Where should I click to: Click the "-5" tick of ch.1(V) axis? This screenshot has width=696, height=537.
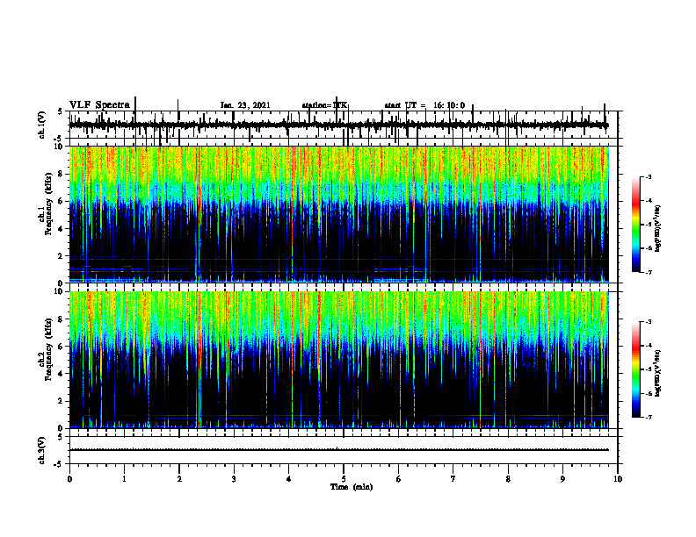click(60, 139)
